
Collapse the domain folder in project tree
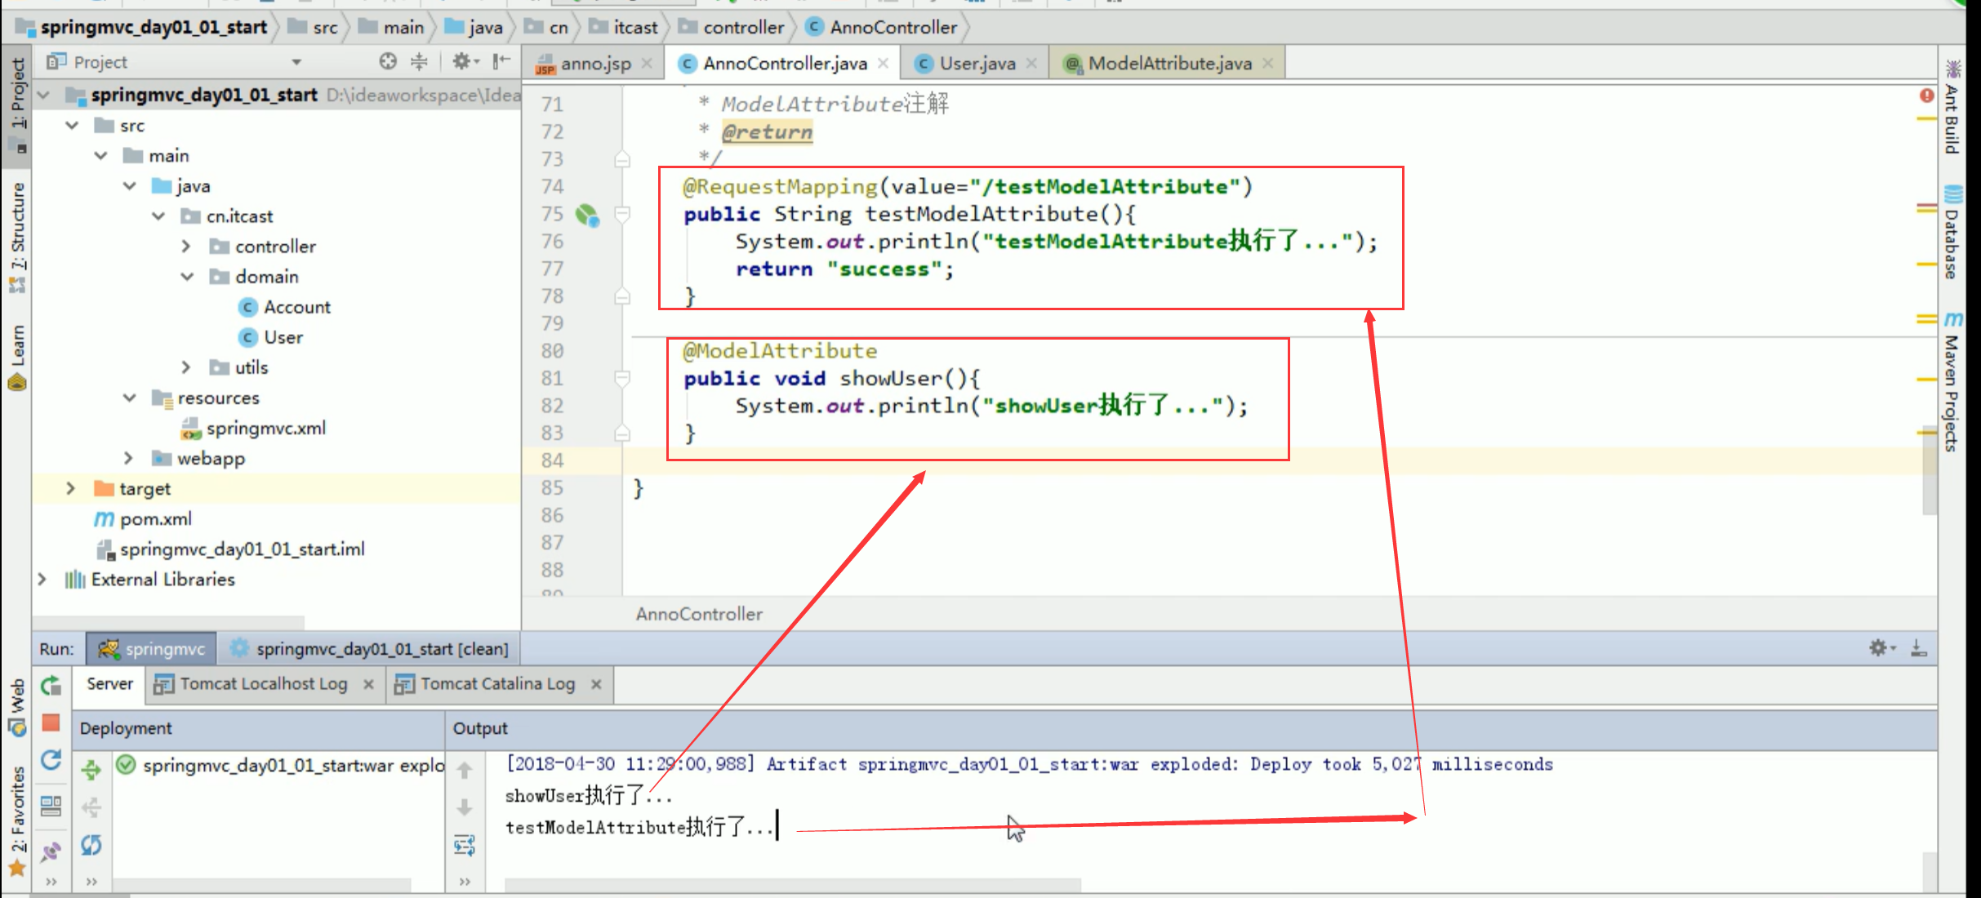(187, 277)
